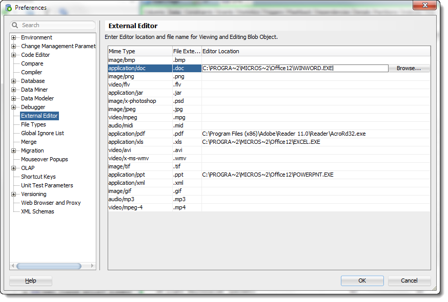The height and width of the screenshot is (302, 448).
Task: Expand the Environment tree node
Action: tap(13, 38)
